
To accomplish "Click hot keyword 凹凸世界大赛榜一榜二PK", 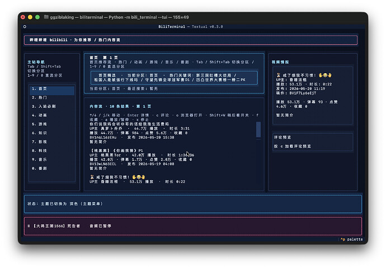I will (220, 80).
